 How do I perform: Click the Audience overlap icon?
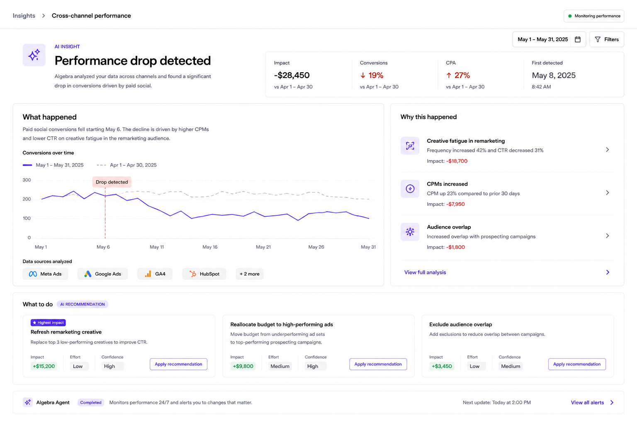point(410,232)
